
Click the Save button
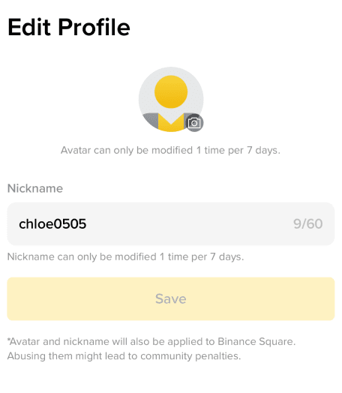pos(171,298)
